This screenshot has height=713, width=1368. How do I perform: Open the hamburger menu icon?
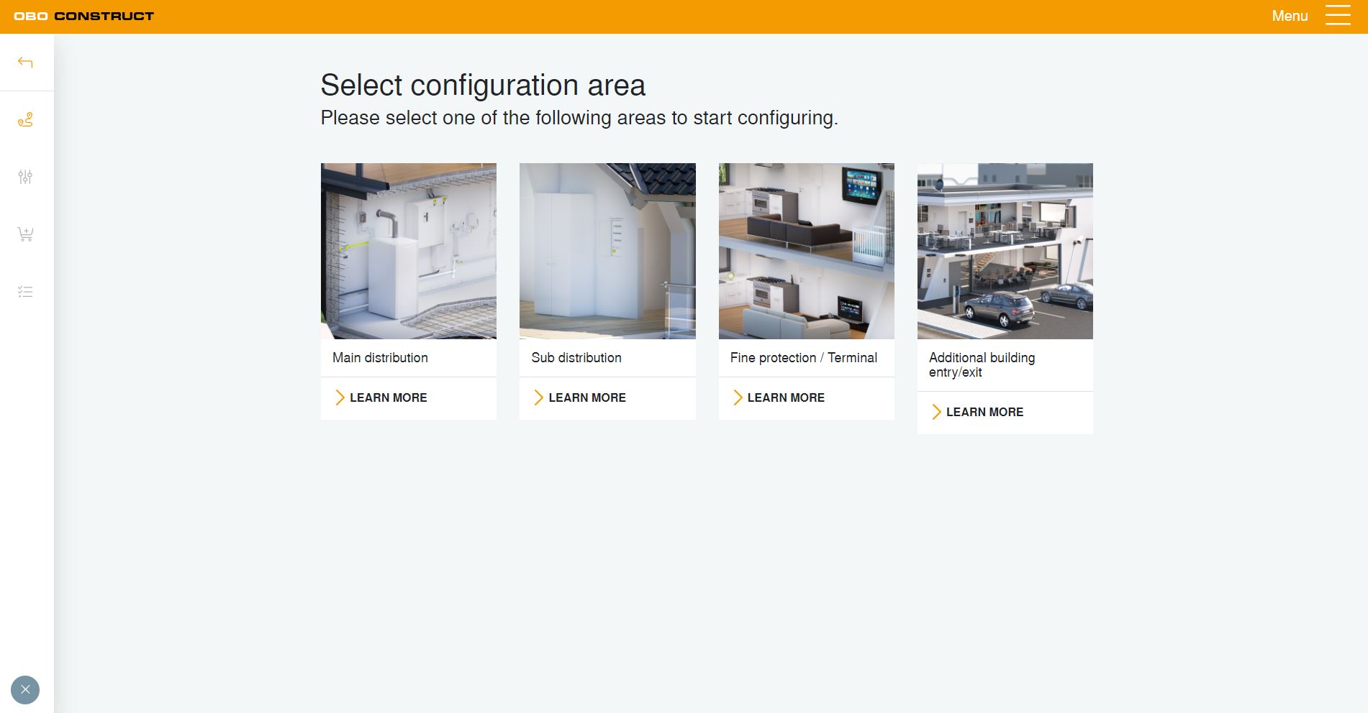click(1338, 16)
